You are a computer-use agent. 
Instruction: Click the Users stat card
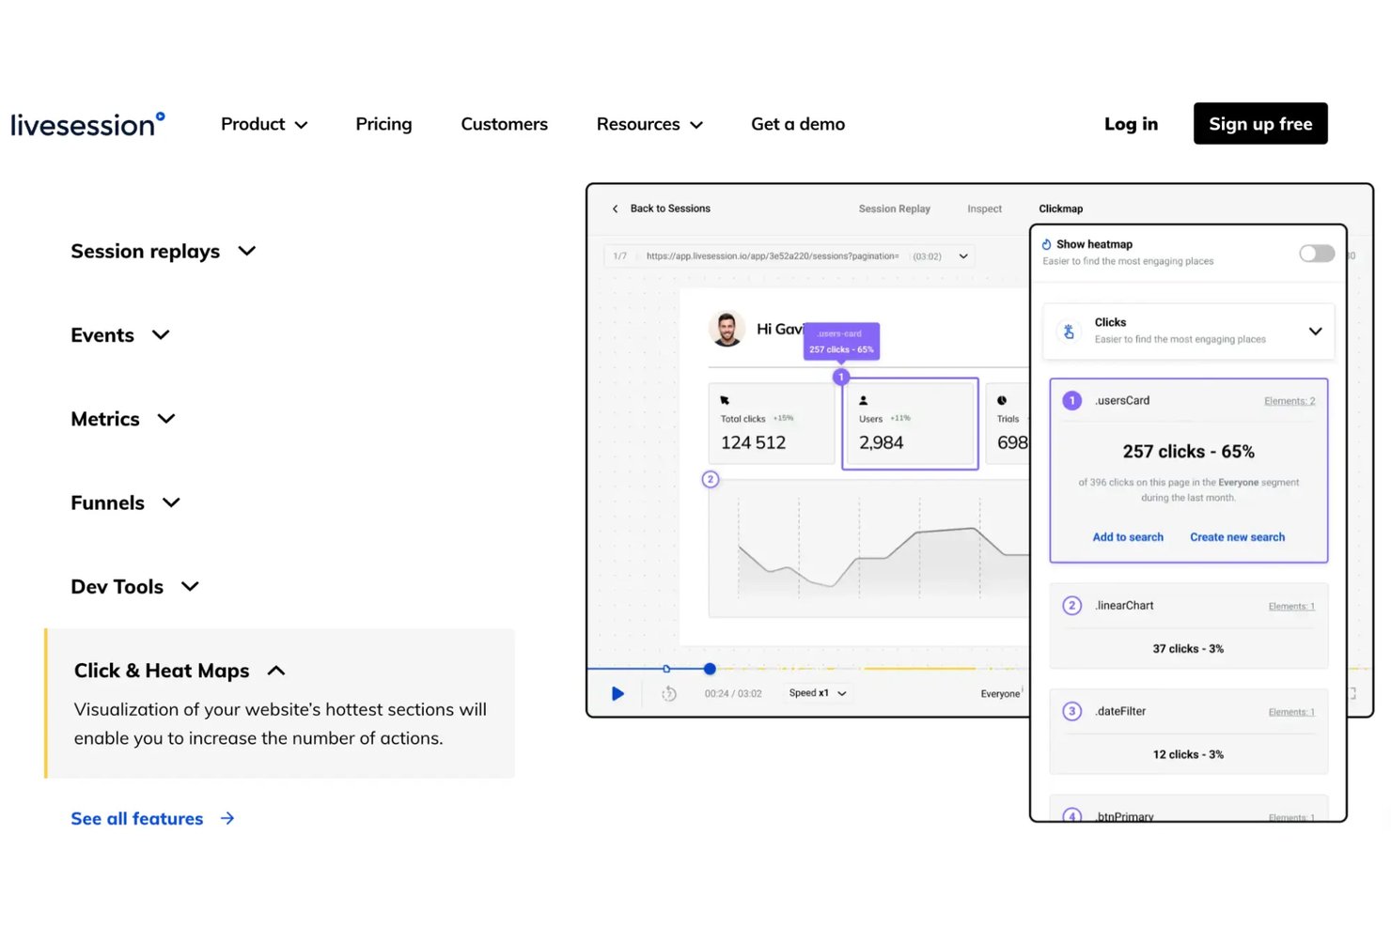pyautogui.click(x=910, y=424)
